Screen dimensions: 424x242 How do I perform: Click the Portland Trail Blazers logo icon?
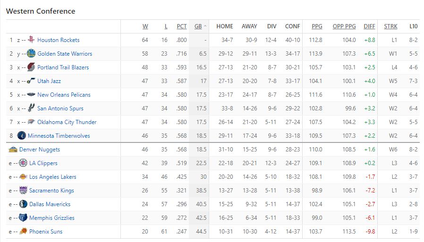(x=31, y=67)
